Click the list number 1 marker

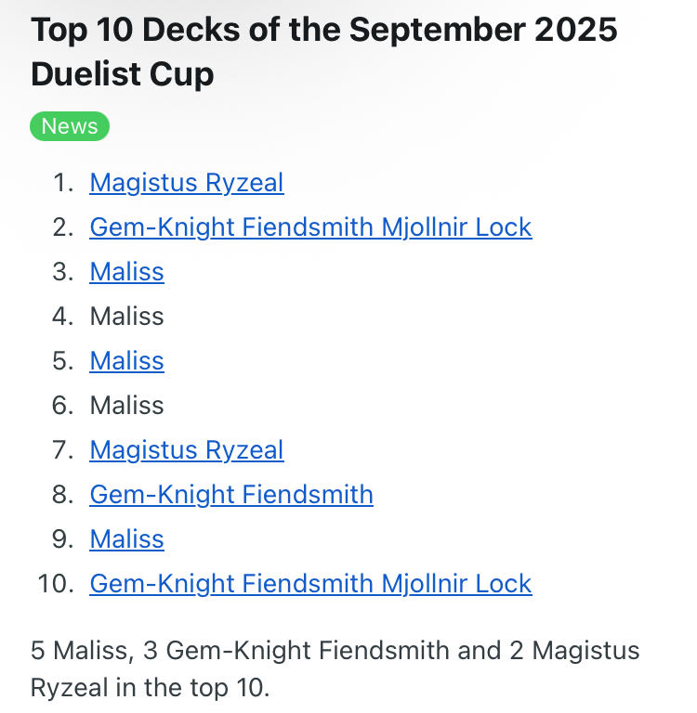coord(62,183)
